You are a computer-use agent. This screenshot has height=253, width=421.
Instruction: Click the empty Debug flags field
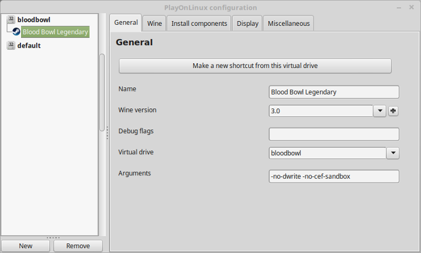pyautogui.click(x=334, y=134)
